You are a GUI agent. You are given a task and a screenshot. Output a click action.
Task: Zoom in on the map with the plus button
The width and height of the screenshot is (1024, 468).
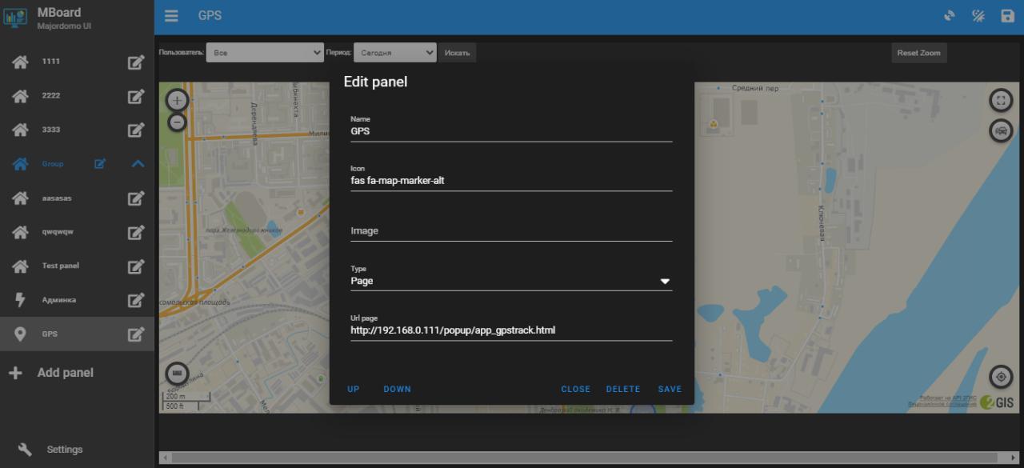click(x=177, y=100)
